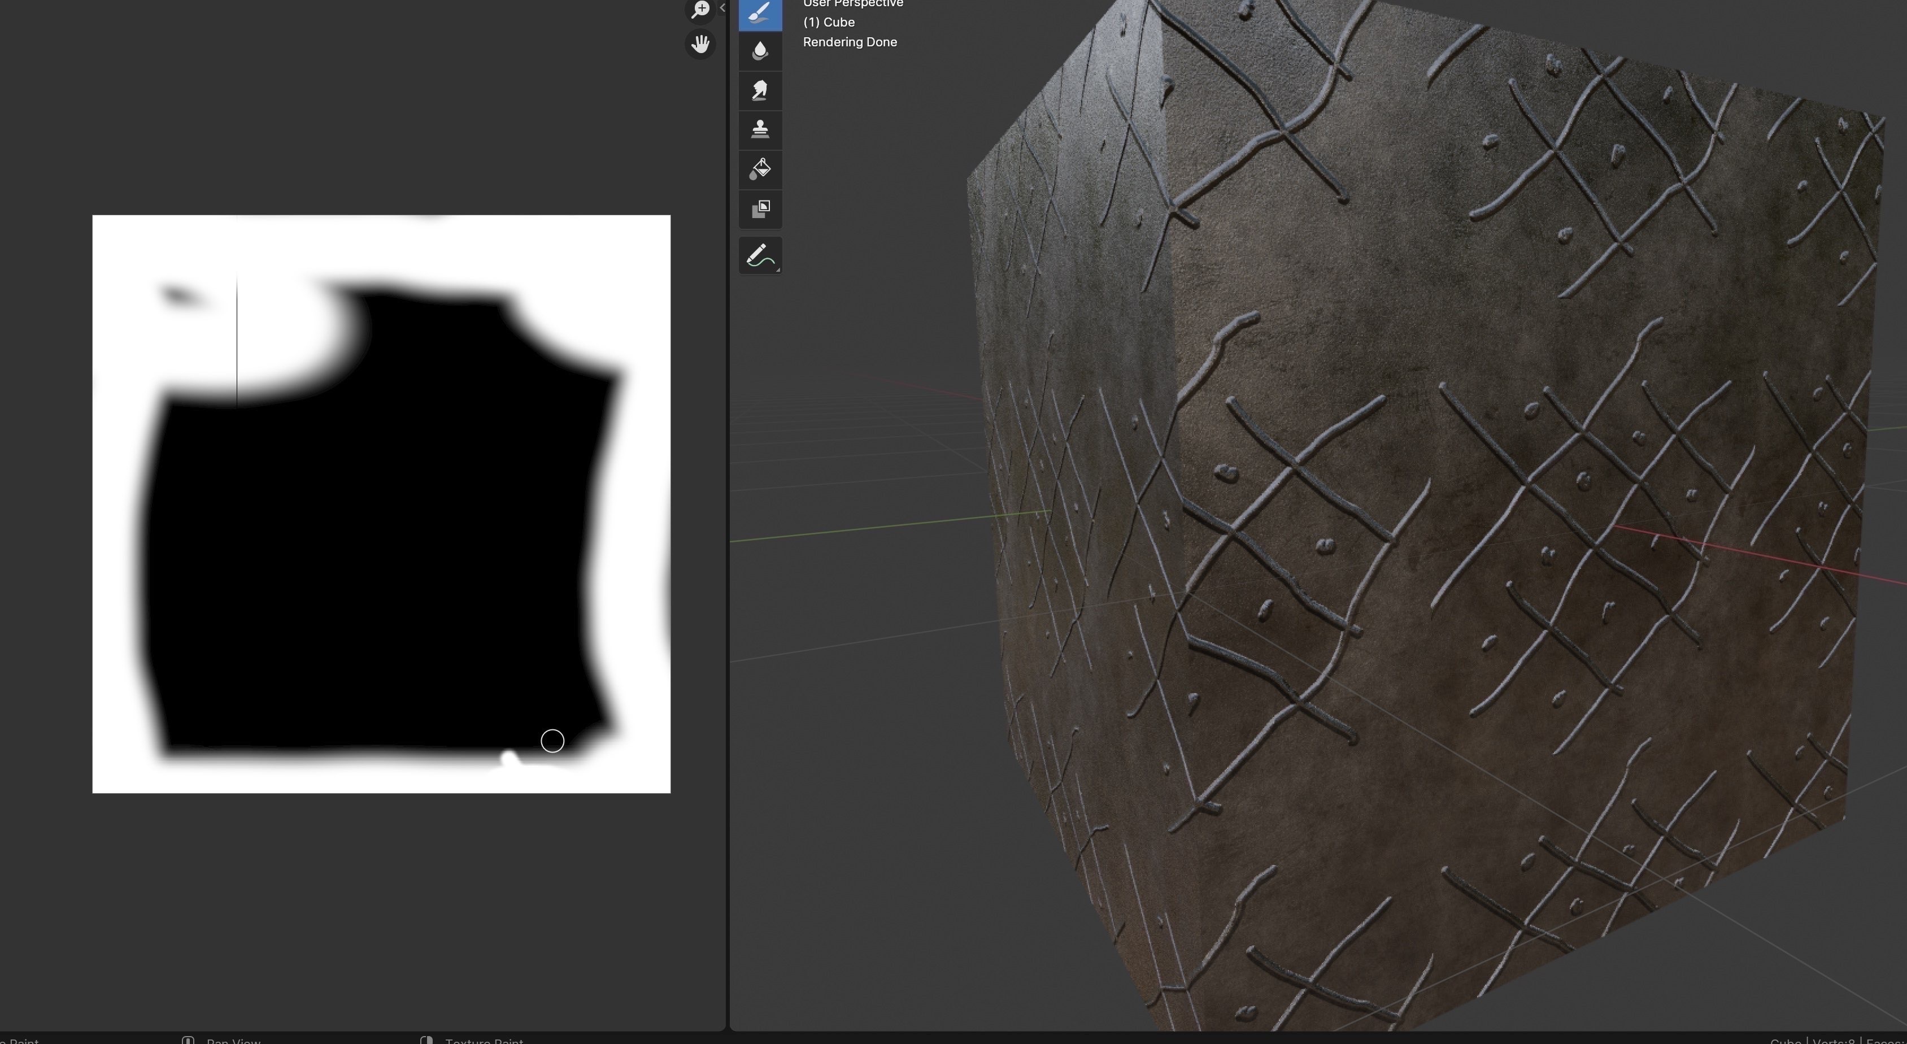Screen dimensions: 1907x1044
Task: Select the Fill bucket tool
Action: click(x=760, y=169)
